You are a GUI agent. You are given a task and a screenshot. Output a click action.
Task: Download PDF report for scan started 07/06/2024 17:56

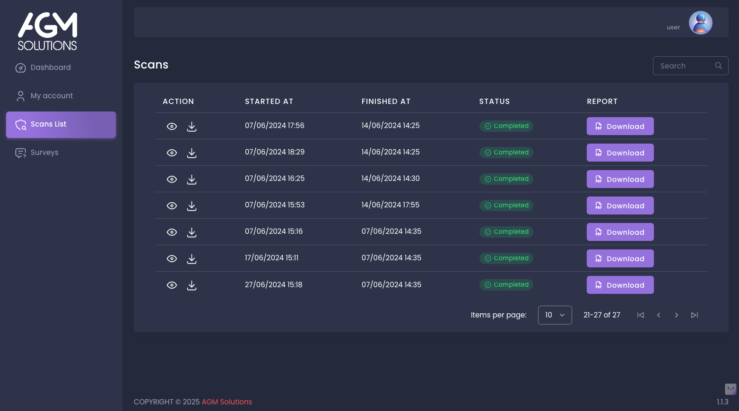tap(620, 126)
